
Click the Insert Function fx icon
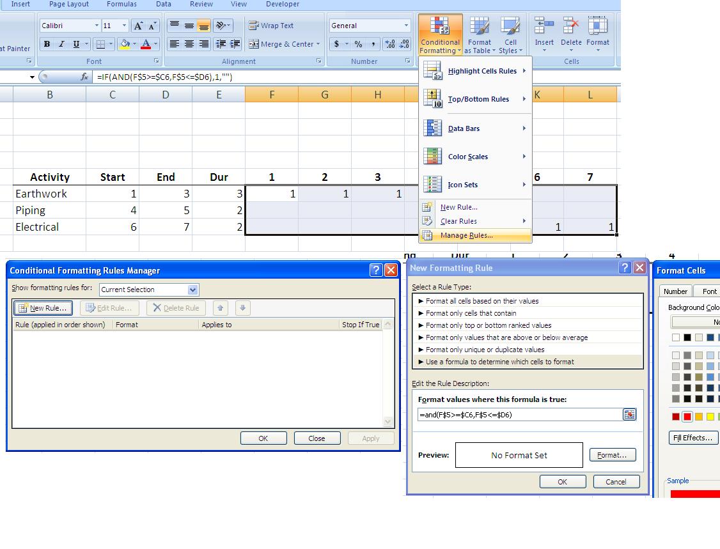click(84, 77)
